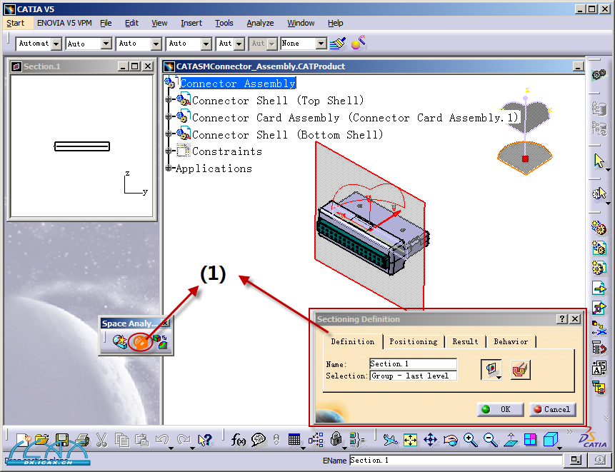Viewport: 615px width, 472px height.
Task: Click the Undo arrow icon
Action: [161, 440]
